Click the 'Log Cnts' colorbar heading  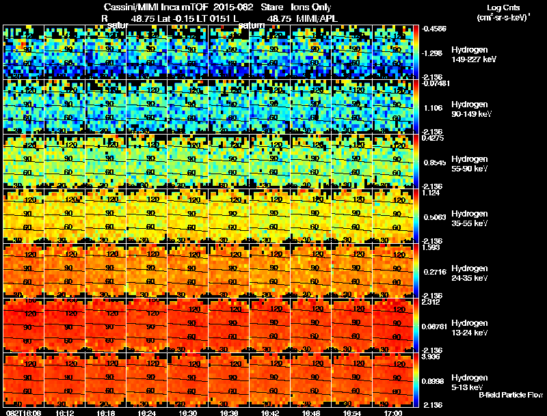[x=503, y=8]
